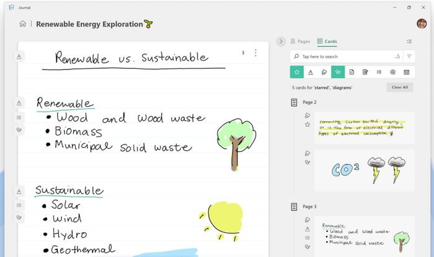Collapse the Page 2 card group
This screenshot has height=257, width=434.
click(x=294, y=102)
